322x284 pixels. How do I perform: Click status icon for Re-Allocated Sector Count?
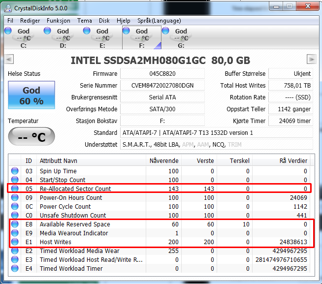coord(15,189)
